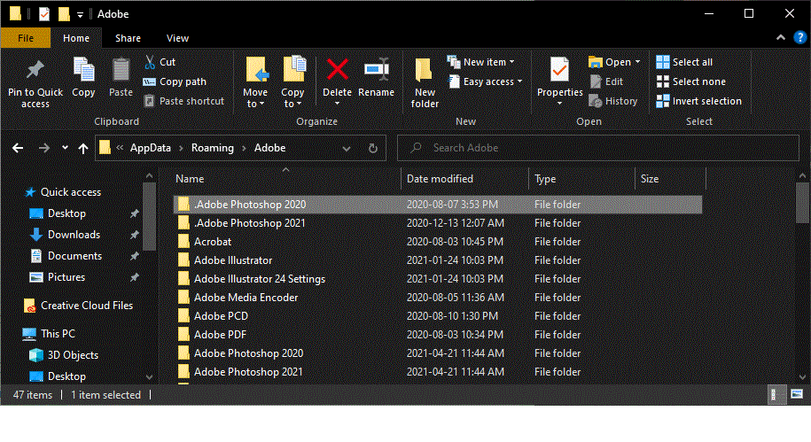The image size is (811, 442).
Task: Select the Adobe PCD folder
Action: tap(438, 316)
